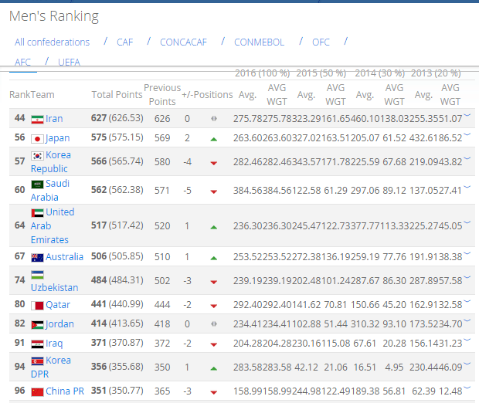Select the UEFA confederation tab
This screenshot has height=403, width=479.
pyautogui.click(x=68, y=63)
